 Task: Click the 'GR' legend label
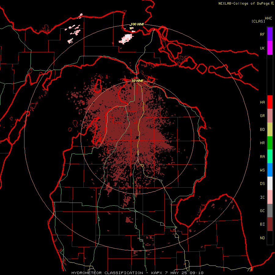pos(262,116)
